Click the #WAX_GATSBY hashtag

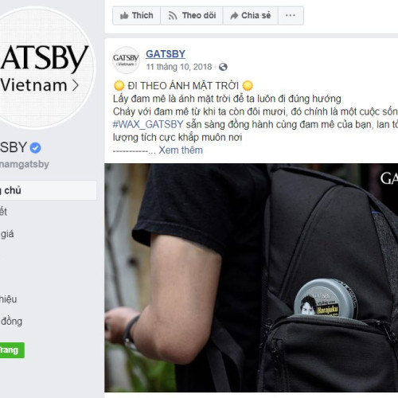click(x=148, y=124)
